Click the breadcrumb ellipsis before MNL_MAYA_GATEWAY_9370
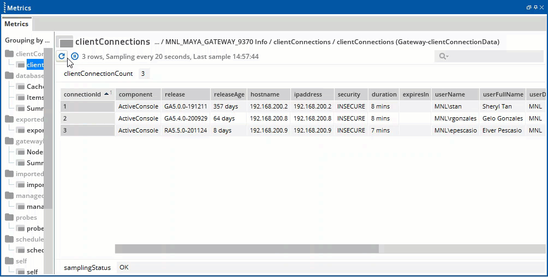Screen dimensions: 548x277 pyautogui.click(x=157, y=43)
